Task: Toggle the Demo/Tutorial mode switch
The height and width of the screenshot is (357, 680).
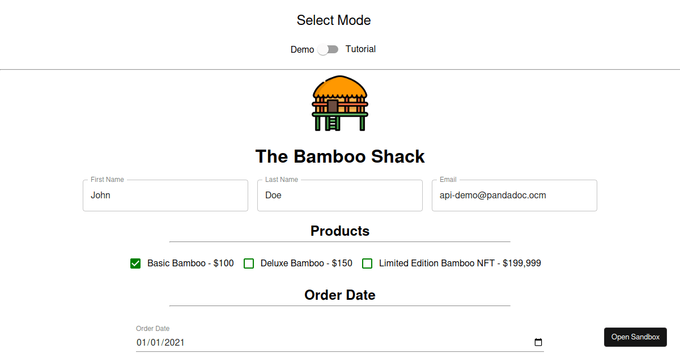Action: click(x=328, y=49)
